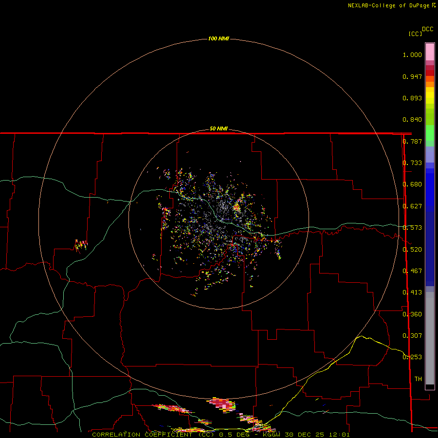Image resolution: width=438 pixels, height=438 pixels.
Task: Click the red-pink echo on 100 NMI ring
Action: coord(222,404)
